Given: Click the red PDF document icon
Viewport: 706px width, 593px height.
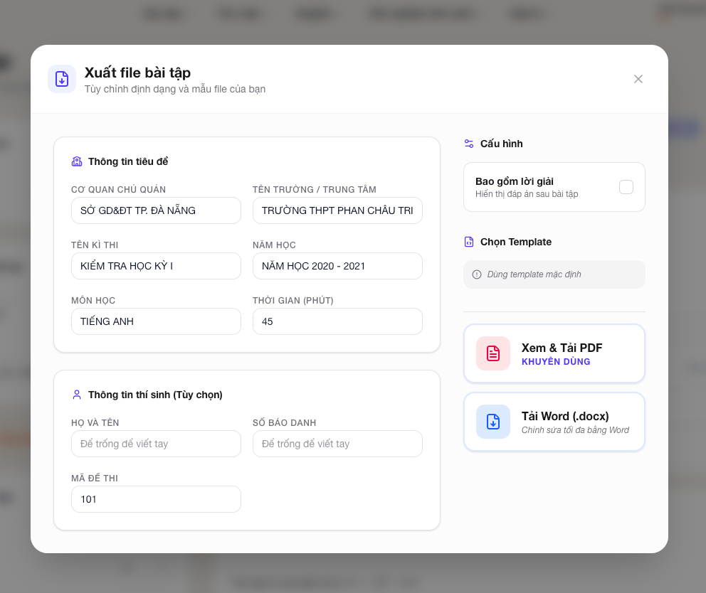Looking at the screenshot, I should (x=493, y=353).
